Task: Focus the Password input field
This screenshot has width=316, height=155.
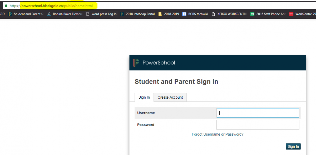Action: (258, 125)
